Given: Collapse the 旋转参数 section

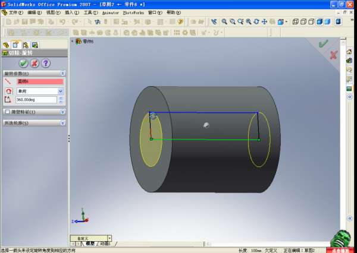Looking at the screenshot, I should click(x=62, y=73).
